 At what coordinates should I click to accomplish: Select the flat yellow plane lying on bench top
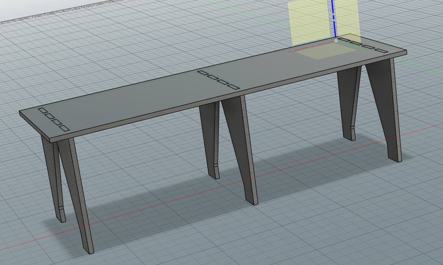327,52
